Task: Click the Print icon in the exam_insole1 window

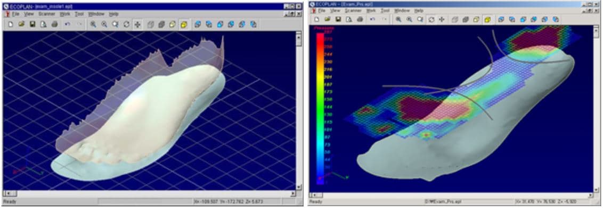Action: click(x=55, y=24)
